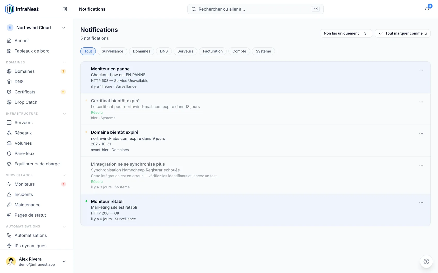This screenshot has width=438, height=273.
Task: Collapse the INFRASTRUCTURE sidebar section
Action: [65, 114]
